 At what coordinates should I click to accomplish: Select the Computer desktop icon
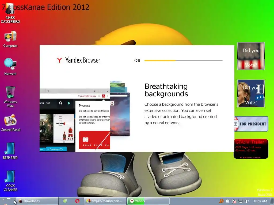click(x=10, y=39)
